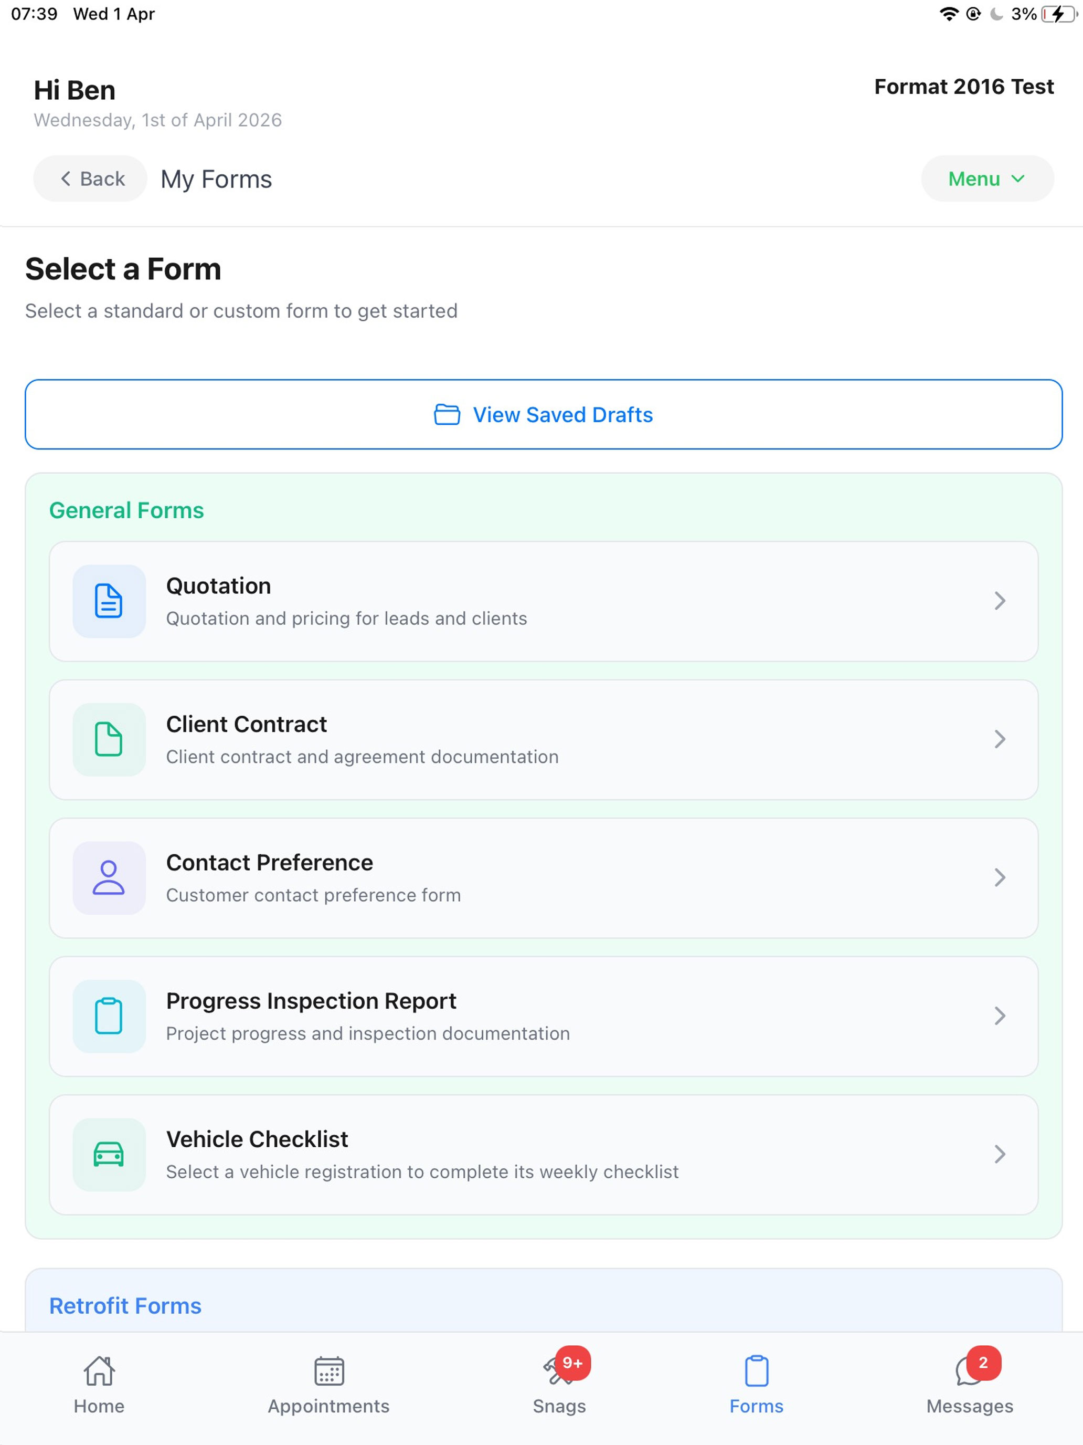Click the weekly checklist description text

coord(422,1172)
